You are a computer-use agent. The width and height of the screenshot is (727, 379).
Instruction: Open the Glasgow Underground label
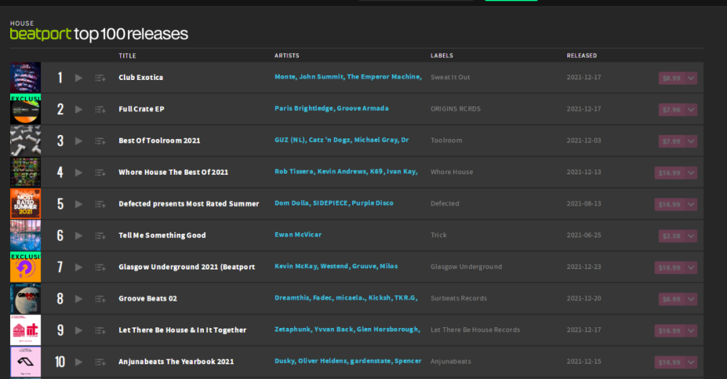coord(466,267)
